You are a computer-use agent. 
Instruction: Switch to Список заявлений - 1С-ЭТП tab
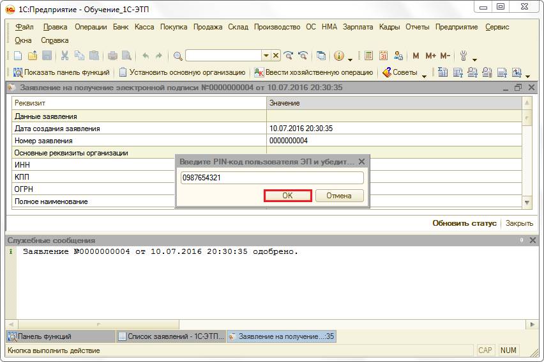(171, 336)
